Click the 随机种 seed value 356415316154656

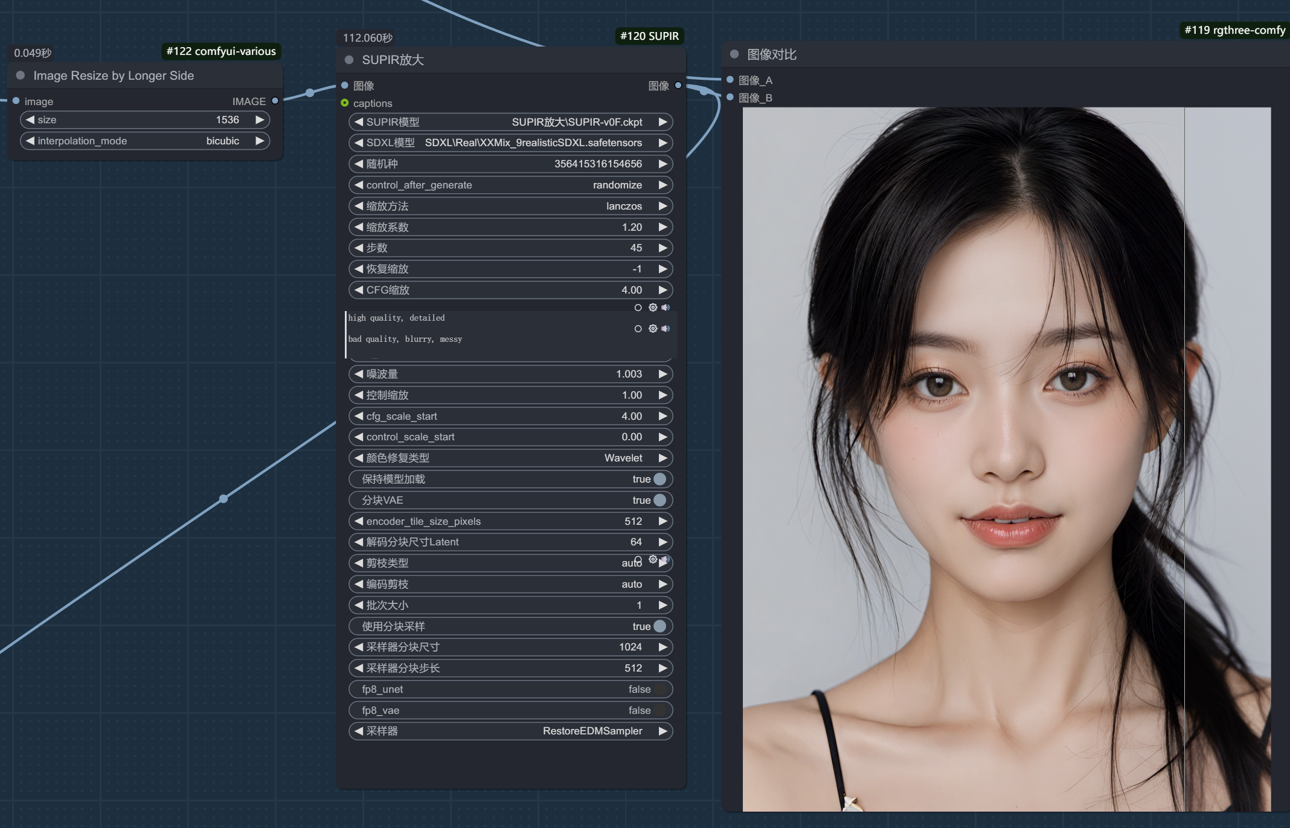coord(598,164)
